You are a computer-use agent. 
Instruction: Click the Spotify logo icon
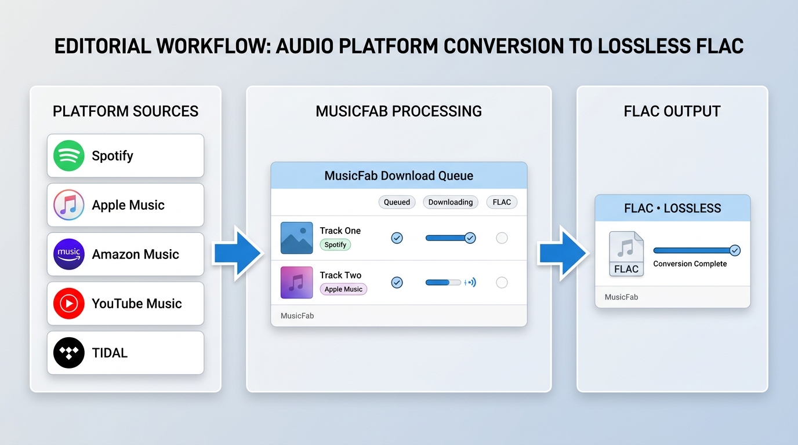pyautogui.click(x=69, y=156)
